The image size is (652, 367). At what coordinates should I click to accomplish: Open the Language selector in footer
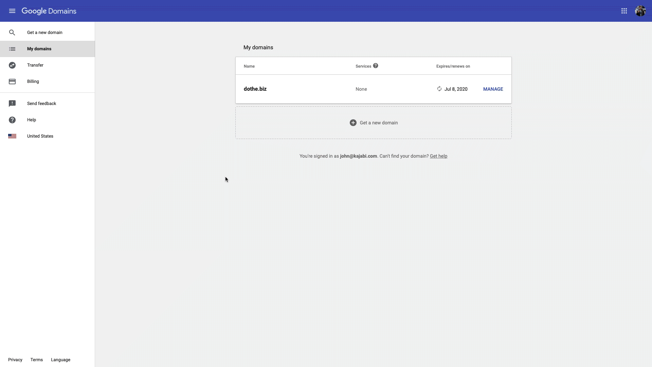[x=60, y=360]
